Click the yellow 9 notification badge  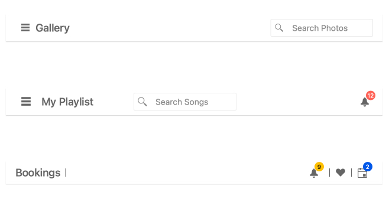[319, 167]
